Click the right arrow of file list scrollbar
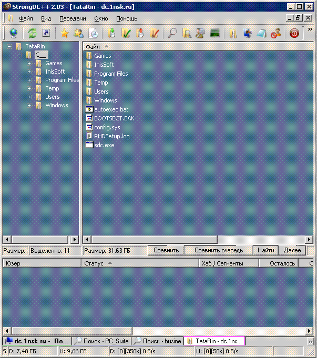 (309, 240)
